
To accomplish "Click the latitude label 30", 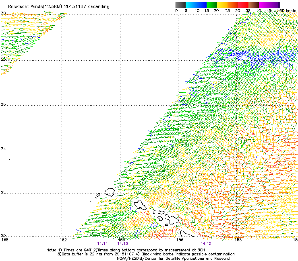I will tap(3, 13).
